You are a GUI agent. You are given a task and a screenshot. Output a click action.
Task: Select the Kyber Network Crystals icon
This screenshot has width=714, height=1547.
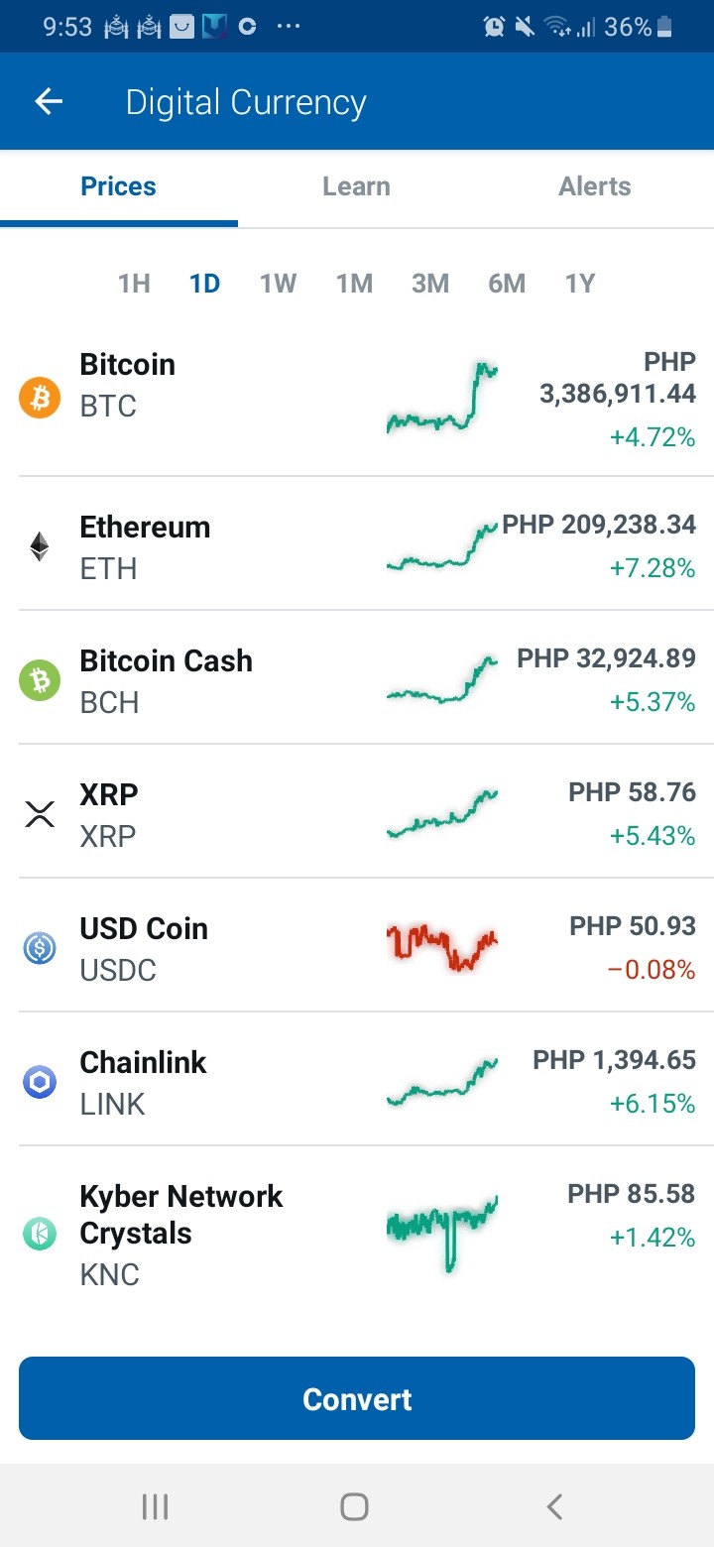tap(40, 1234)
